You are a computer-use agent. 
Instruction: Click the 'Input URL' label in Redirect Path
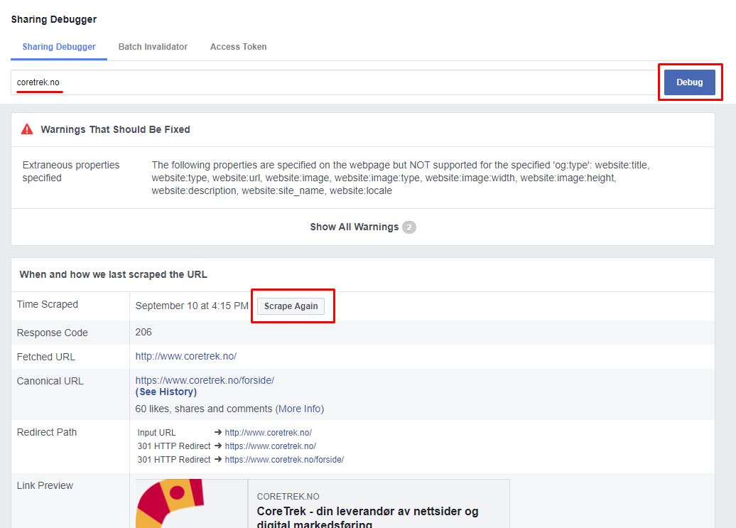156,432
